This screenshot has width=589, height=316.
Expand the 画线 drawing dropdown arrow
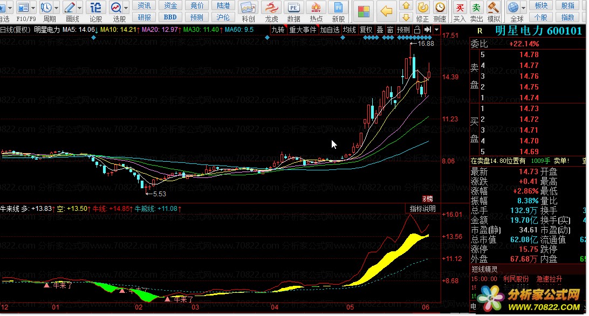[79, 8]
